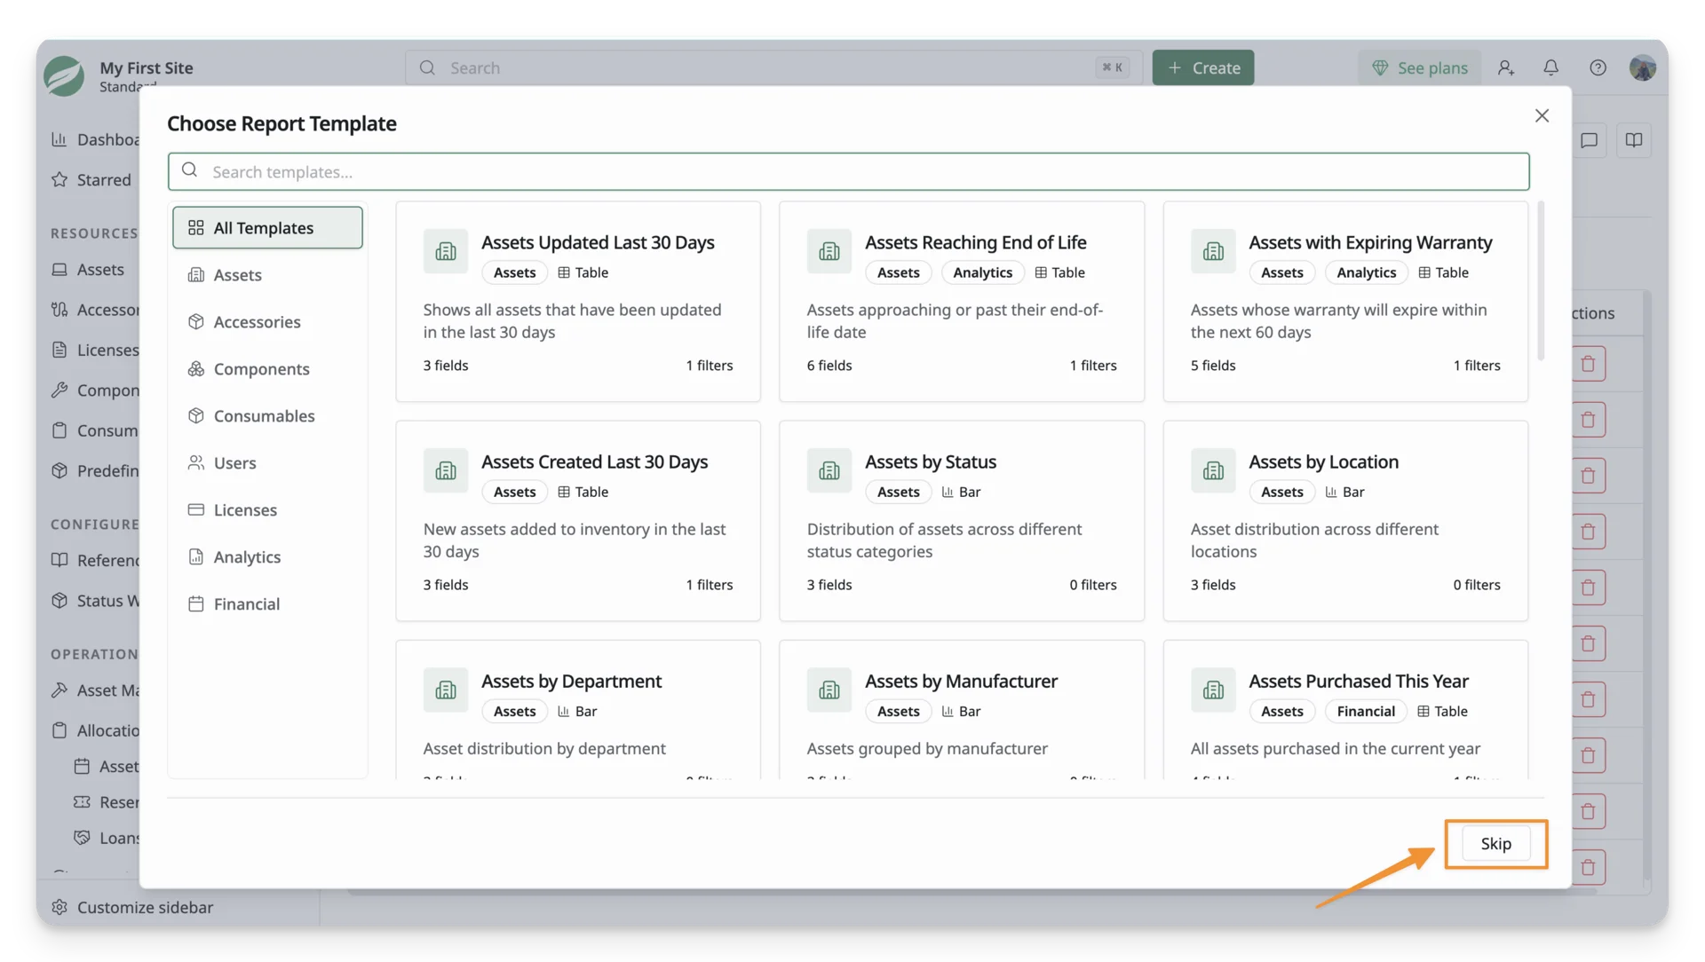Click the Create button in top bar
This screenshot has width=1705, height=962.
pos(1202,67)
